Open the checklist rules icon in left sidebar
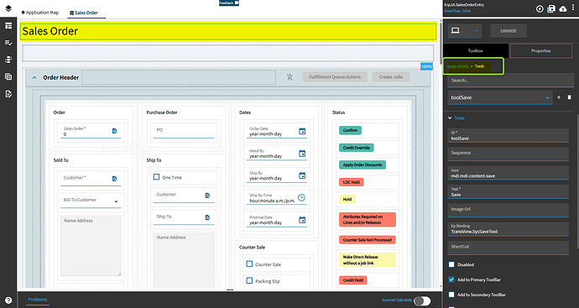This screenshot has height=308, width=579. click(x=8, y=43)
